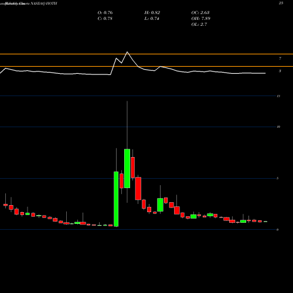This screenshot has width=293, height=293.
Task: Click the 10 price axis label
Action: (278, 127)
